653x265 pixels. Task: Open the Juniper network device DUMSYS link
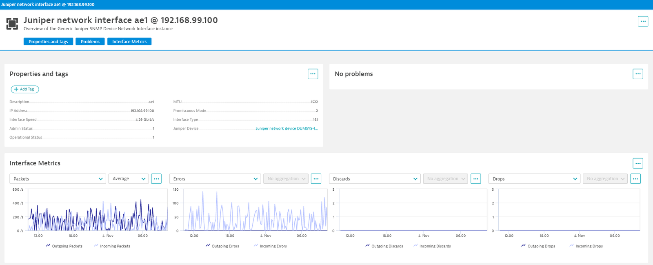tap(287, 129)
